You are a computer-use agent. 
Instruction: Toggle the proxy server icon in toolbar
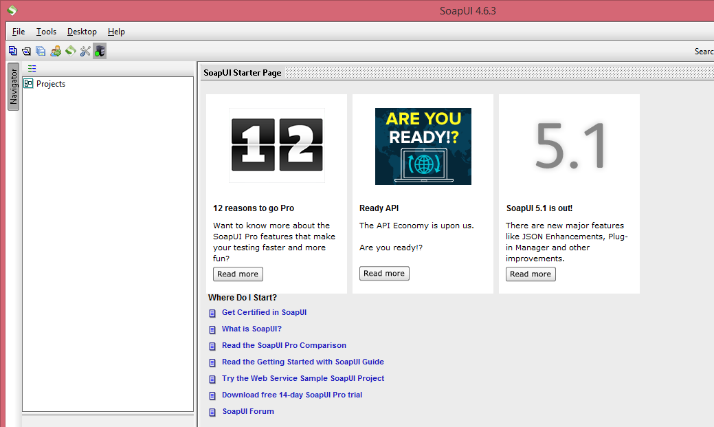click(100, 51)
